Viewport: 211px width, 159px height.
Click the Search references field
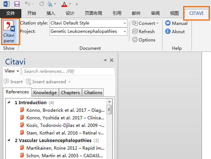69,71
